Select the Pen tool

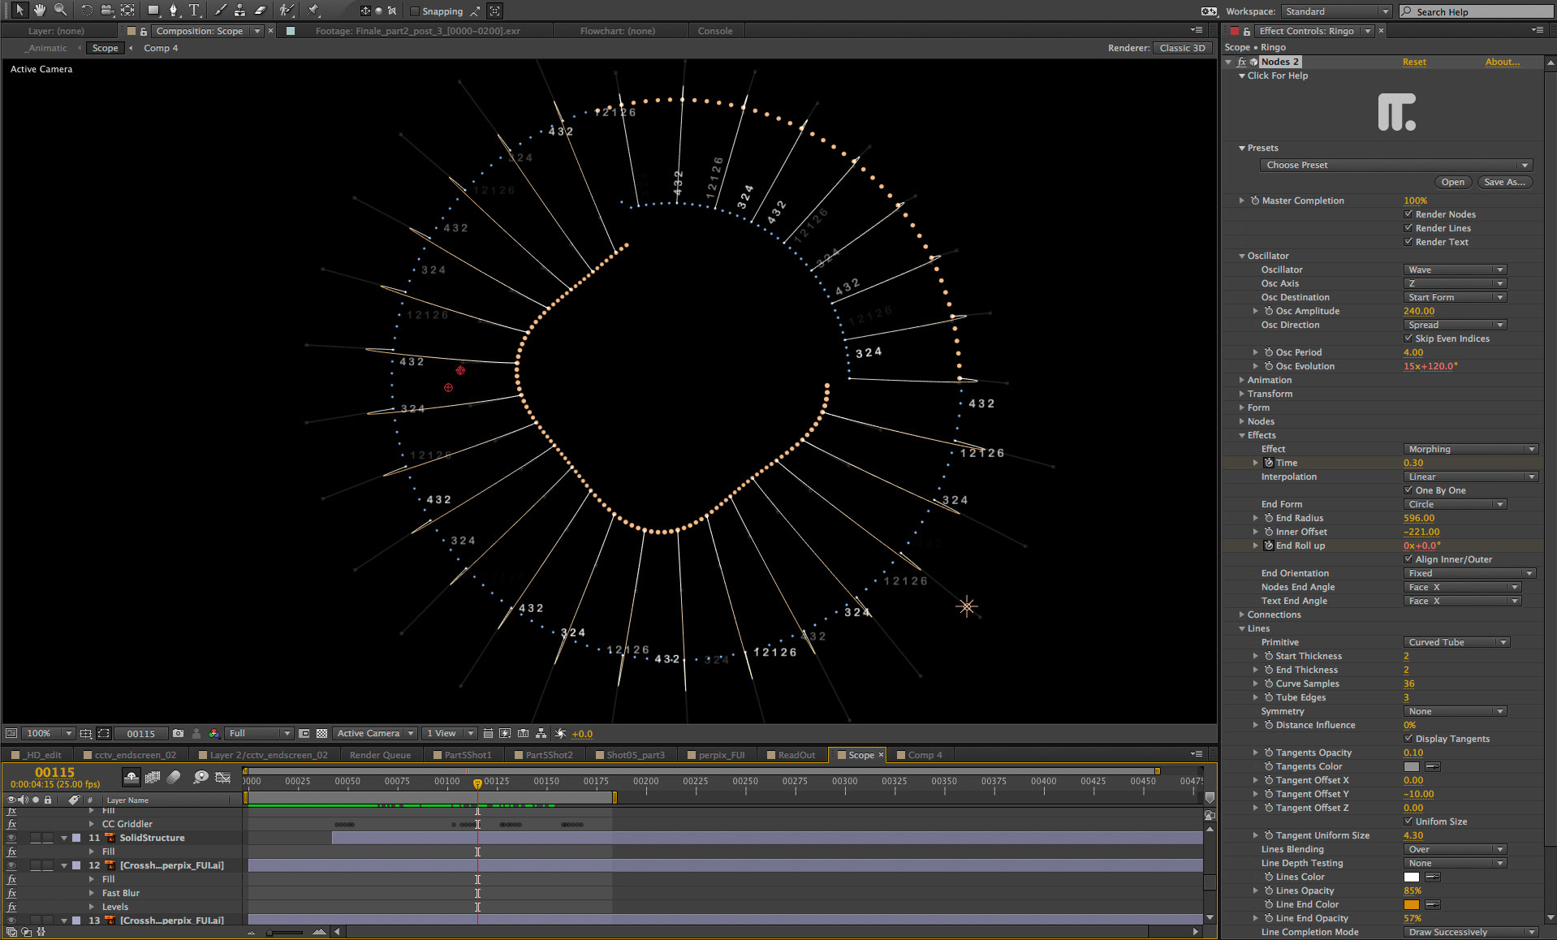tap(173, 11)
